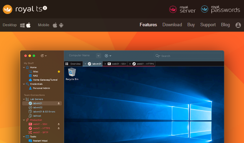Select the macOS desktop platform icon
This screenshot has height=143, width=244.
click(x=28, y=25)
